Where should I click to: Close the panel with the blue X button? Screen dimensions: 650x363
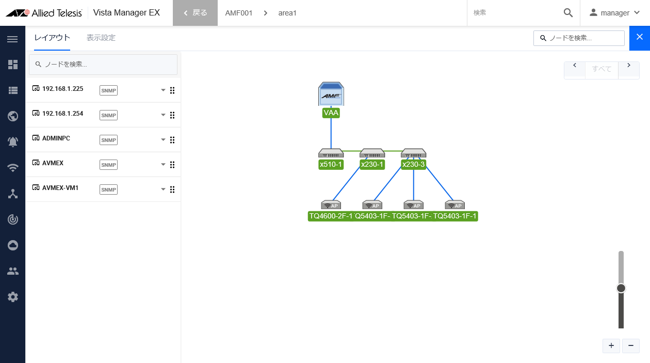[x=640, y=38]
